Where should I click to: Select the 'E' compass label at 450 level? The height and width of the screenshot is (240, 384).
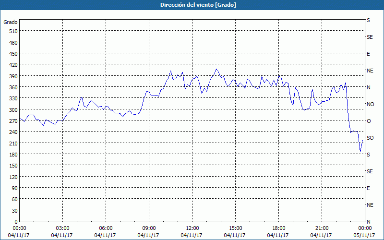click(368, 54)
